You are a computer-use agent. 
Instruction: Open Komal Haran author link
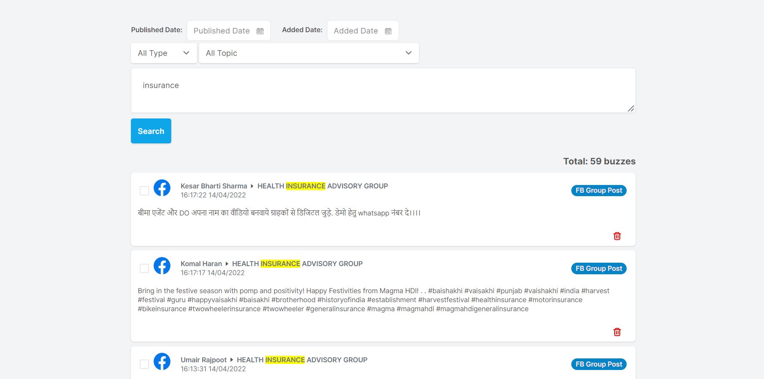click(201, 264)
